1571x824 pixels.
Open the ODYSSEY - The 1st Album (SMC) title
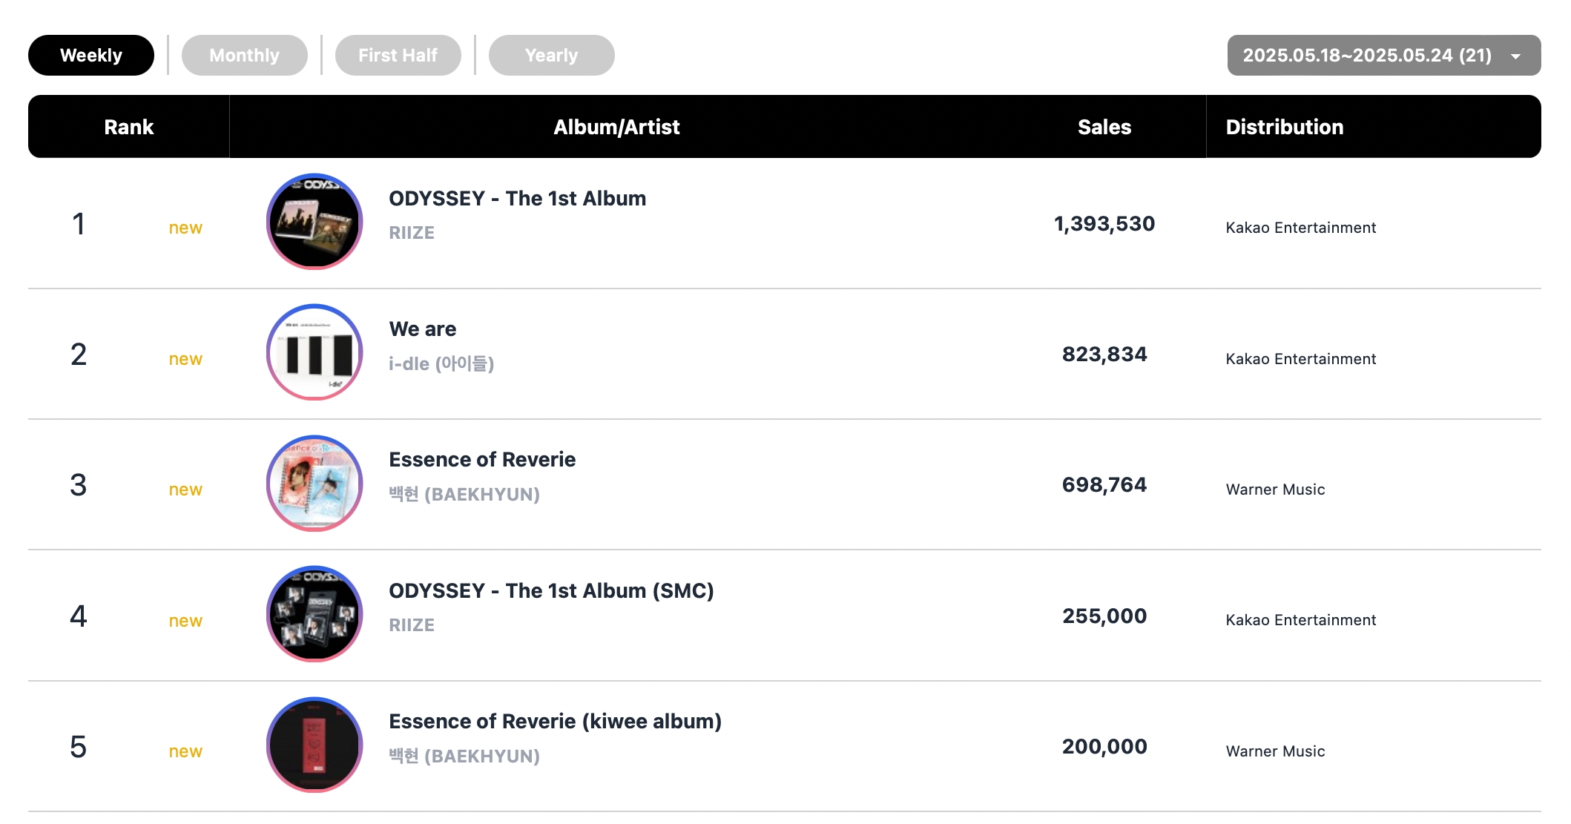pos(551,591)
